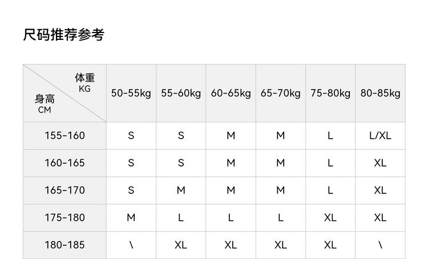This screenshot has width=428, height=259.
Task: Click the L/XL size cell
Action: 380,136
